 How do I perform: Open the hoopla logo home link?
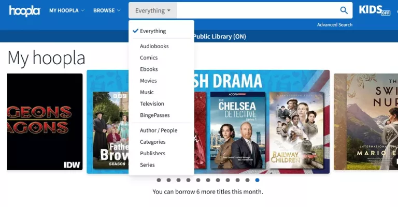(x=25, y=11)
